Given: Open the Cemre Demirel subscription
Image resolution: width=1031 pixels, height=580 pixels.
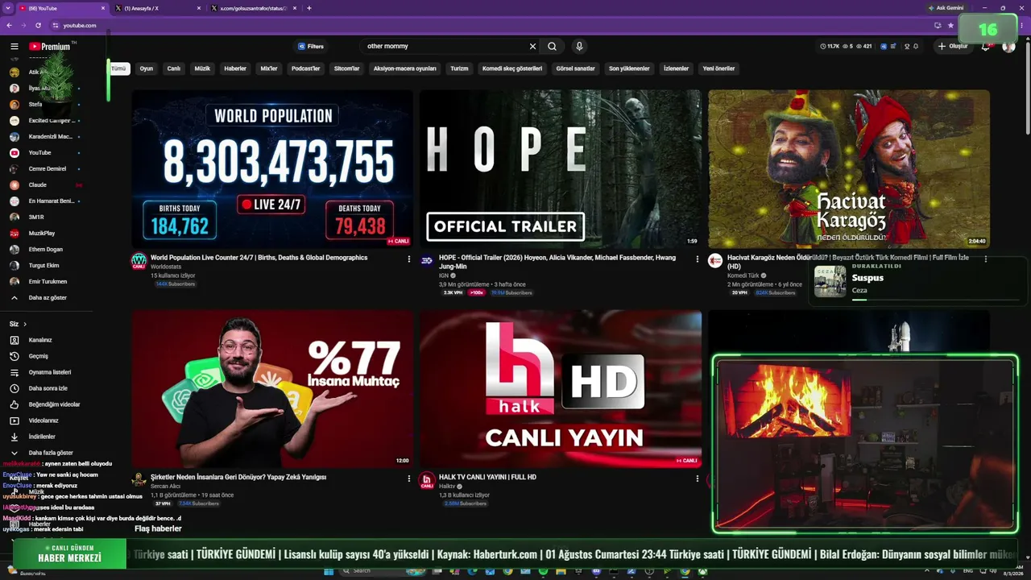Looking at the screenshot, I should click(46, 169).
